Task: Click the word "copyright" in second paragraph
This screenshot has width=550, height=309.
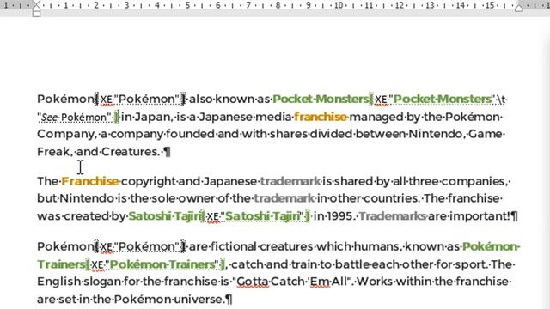Action: 149,181
